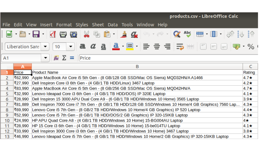Toggle bold formatting

83,47
